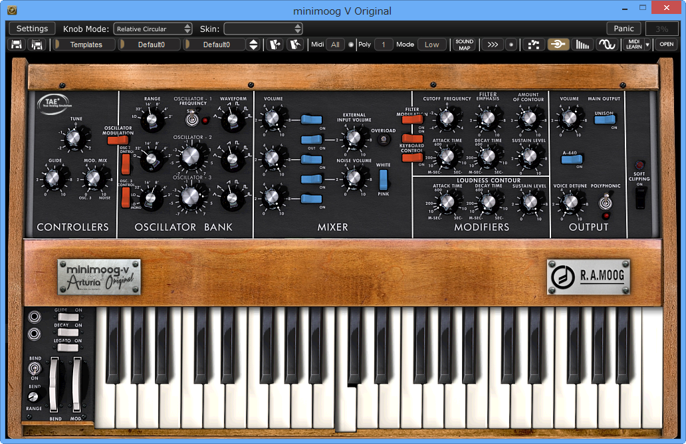The image size is (686, 444).
Task: Toggle the Decay On keyboard switch
Action: click(x=68, y=332)
